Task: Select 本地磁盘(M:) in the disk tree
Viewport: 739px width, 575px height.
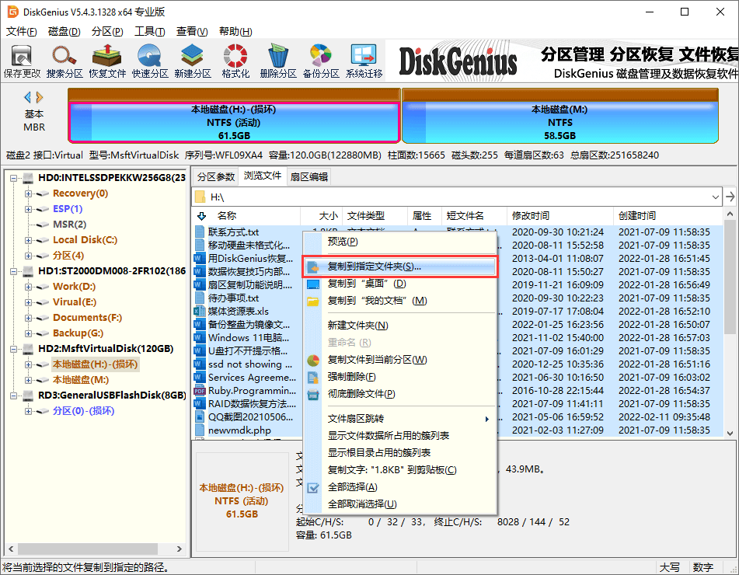Action: click(81, 380)
